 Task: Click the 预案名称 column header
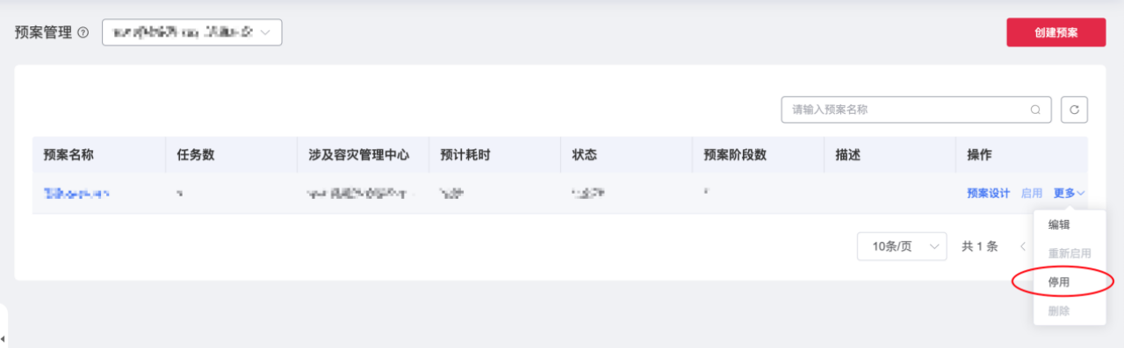pyautogui.click(x=68, y=154)
